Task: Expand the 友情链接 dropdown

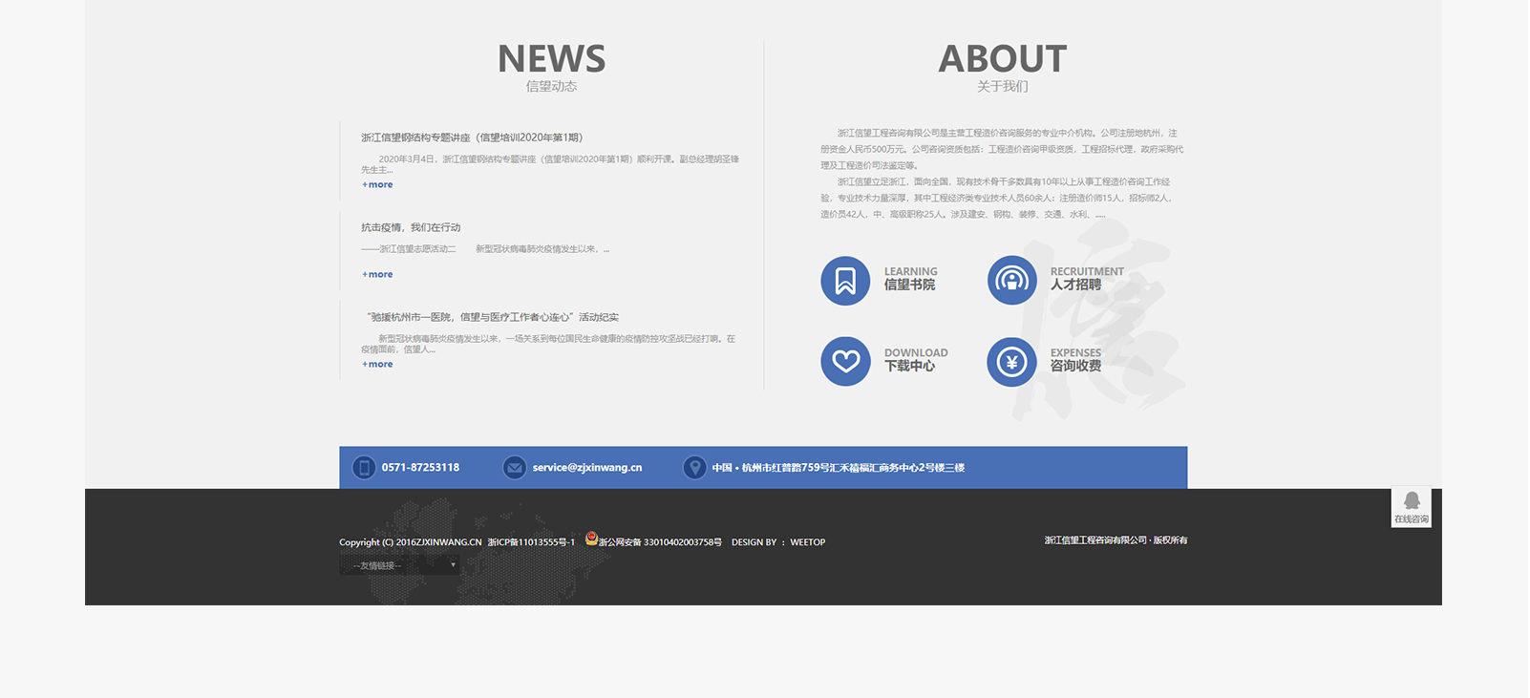Action: point(399,565)
